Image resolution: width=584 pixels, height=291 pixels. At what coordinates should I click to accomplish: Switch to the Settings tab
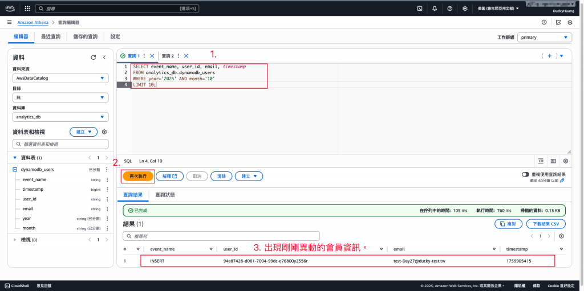[115, 37]
